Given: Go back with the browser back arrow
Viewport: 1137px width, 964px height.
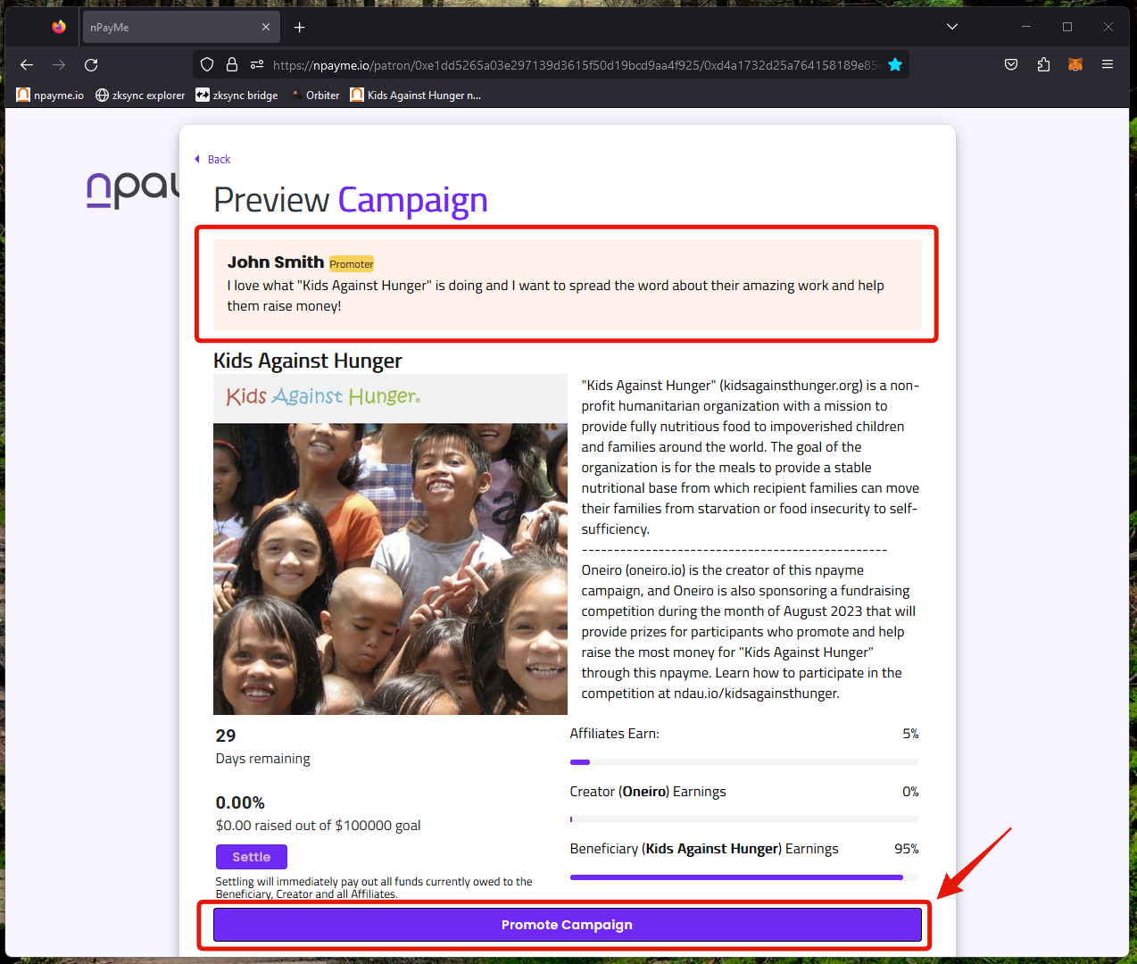Looking at the screenshot, I should (x=27, y=64).
